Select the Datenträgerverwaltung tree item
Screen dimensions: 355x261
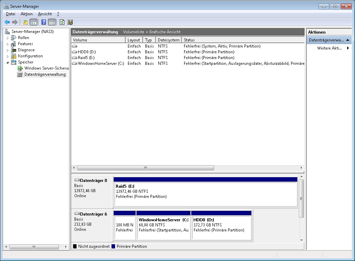coord(45,74)
